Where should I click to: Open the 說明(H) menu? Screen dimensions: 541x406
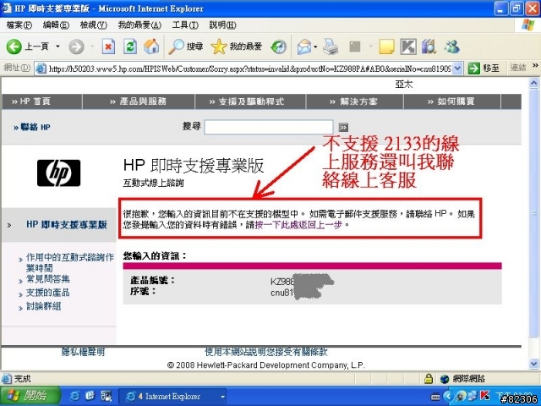point(222,25)
